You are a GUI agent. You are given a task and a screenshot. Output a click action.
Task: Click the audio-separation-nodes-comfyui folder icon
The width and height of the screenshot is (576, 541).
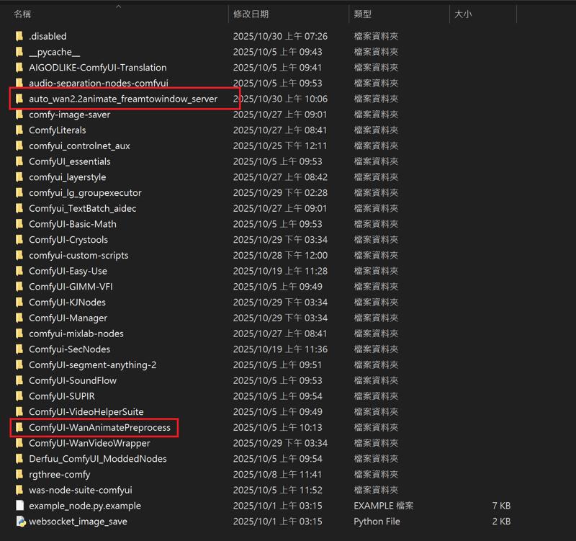coord(19,83)
